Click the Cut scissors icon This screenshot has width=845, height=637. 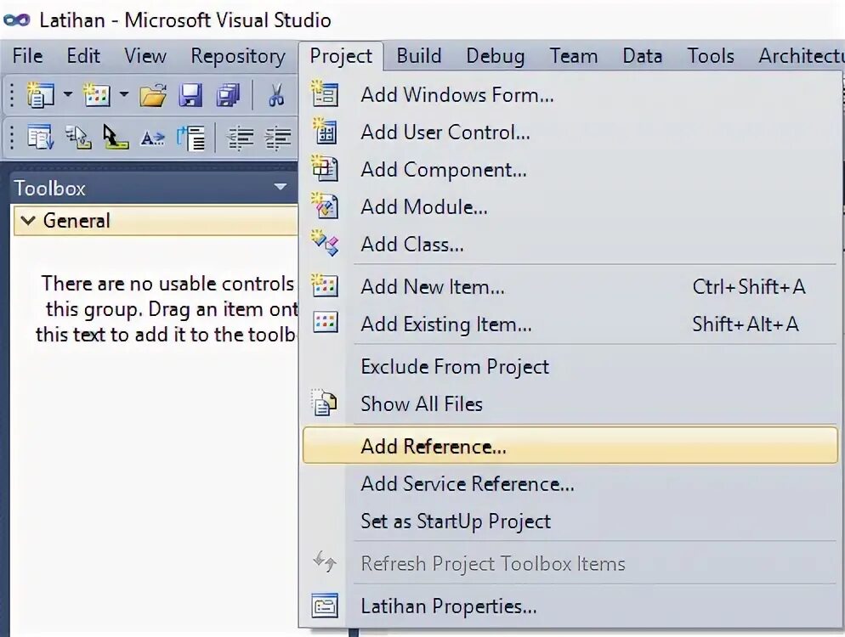pos(276,95)
